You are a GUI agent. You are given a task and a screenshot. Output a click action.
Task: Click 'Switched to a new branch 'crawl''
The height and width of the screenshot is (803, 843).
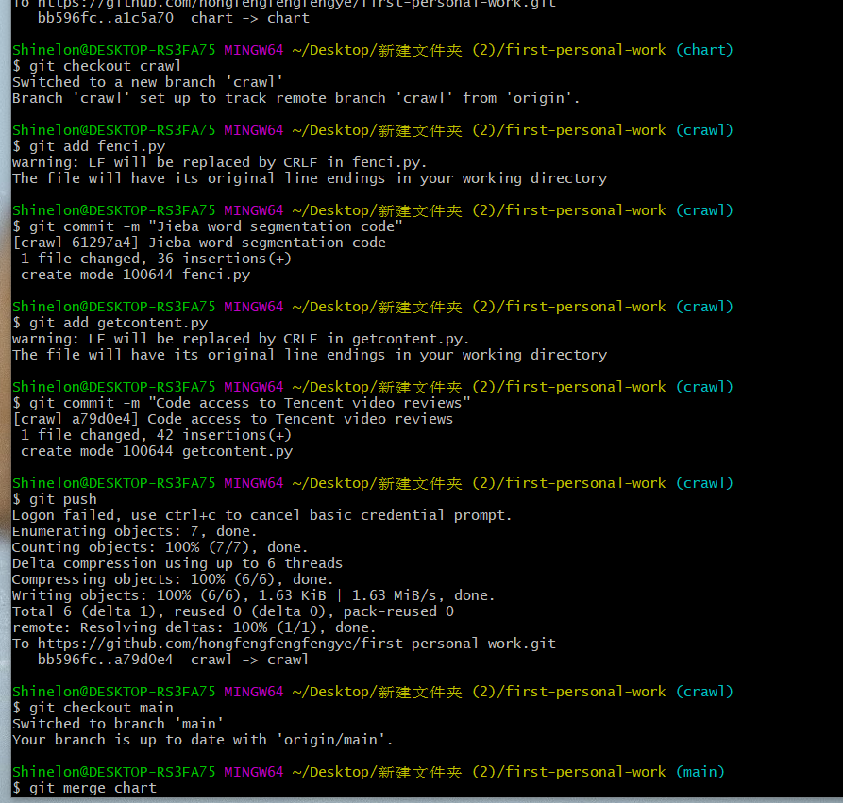click(x=147, y=82)
